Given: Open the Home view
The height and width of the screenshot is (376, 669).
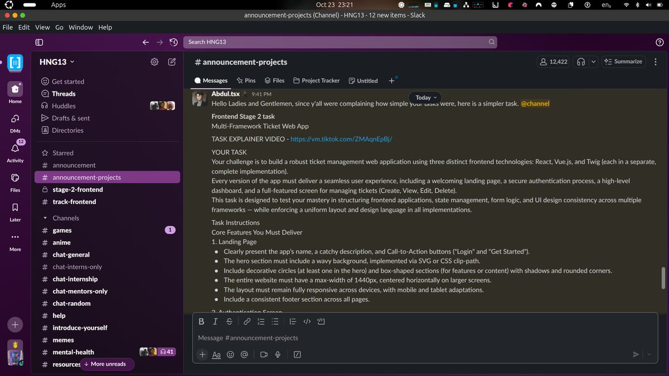Looking at the screenshot, I should [15, 92].
